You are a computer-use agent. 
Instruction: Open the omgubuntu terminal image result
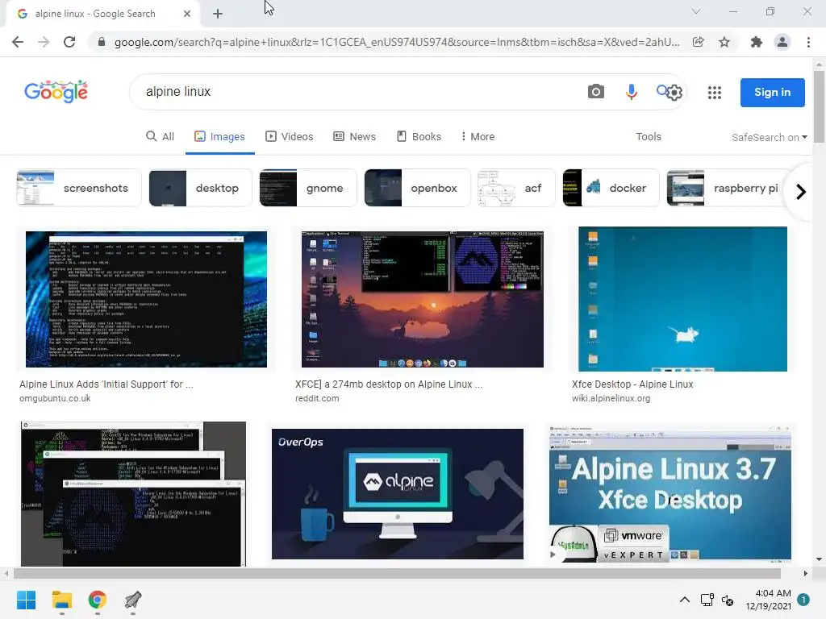pyautogui.click(x=146, y=299)
